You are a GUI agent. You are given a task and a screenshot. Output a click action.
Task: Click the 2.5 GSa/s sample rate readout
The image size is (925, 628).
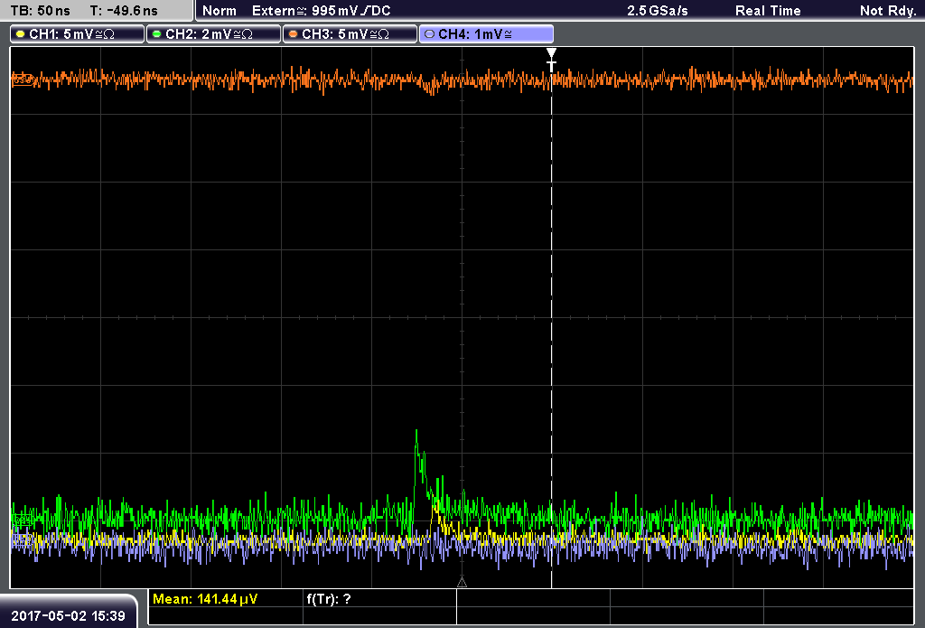click(x=658, y=11)
